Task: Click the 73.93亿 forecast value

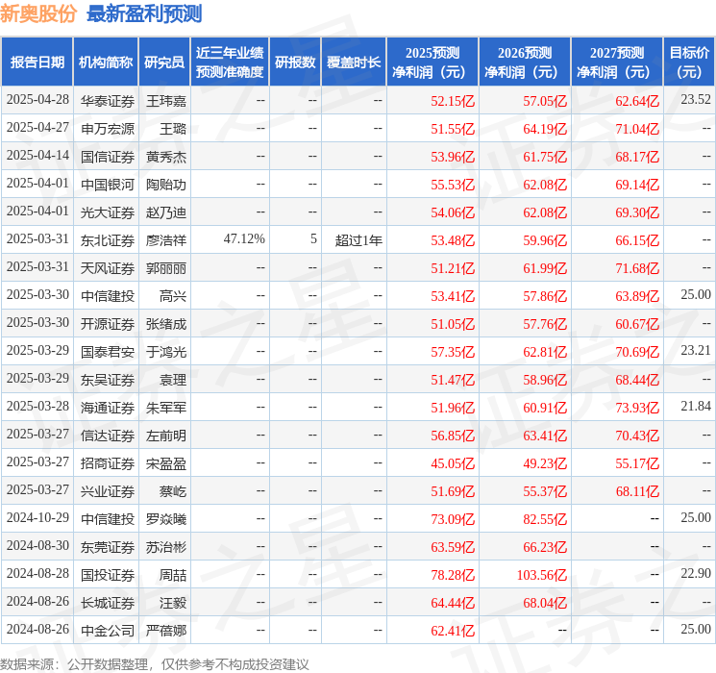Action: [x=637, y=408]
